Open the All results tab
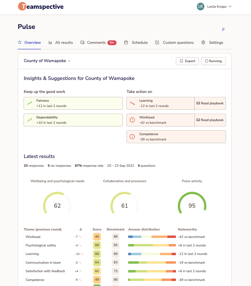251x286 pixels. [x=61, y=42]
